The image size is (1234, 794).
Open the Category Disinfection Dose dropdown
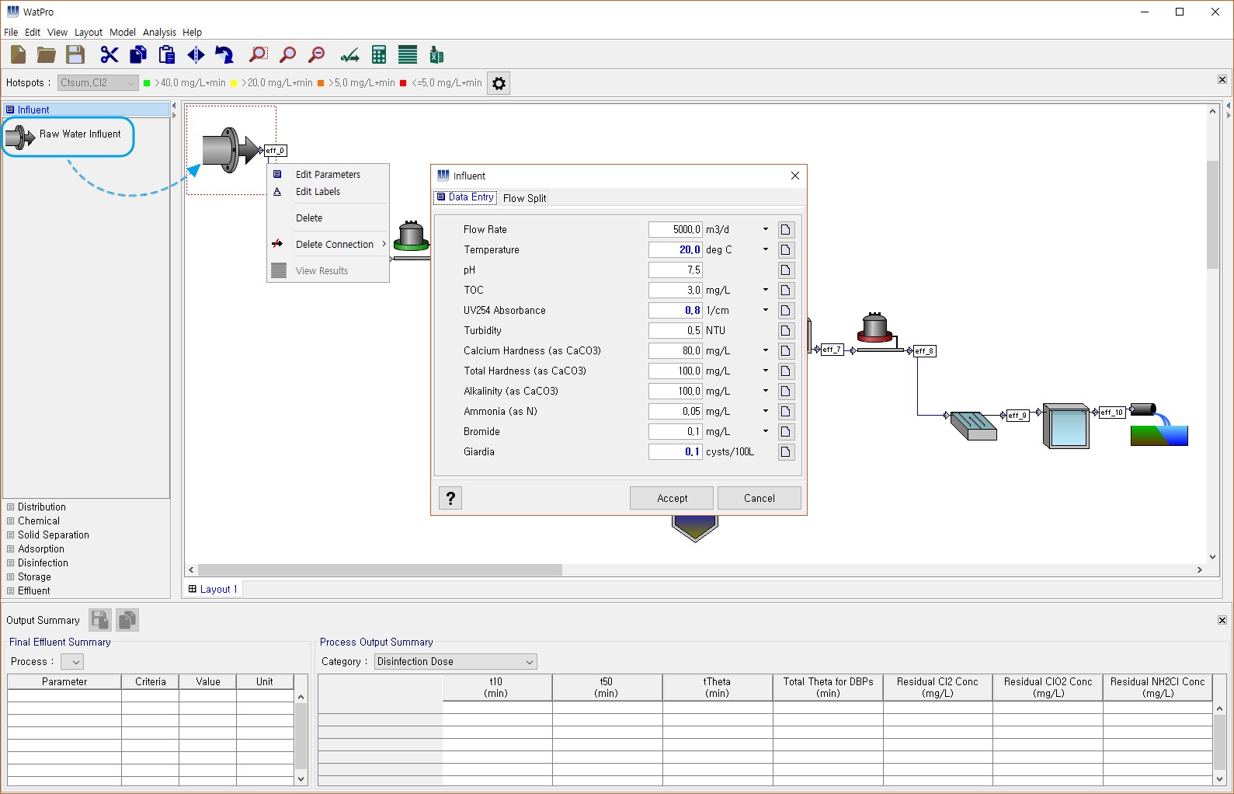[x=455, y=662]
